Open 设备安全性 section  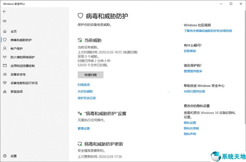point(18,74)
